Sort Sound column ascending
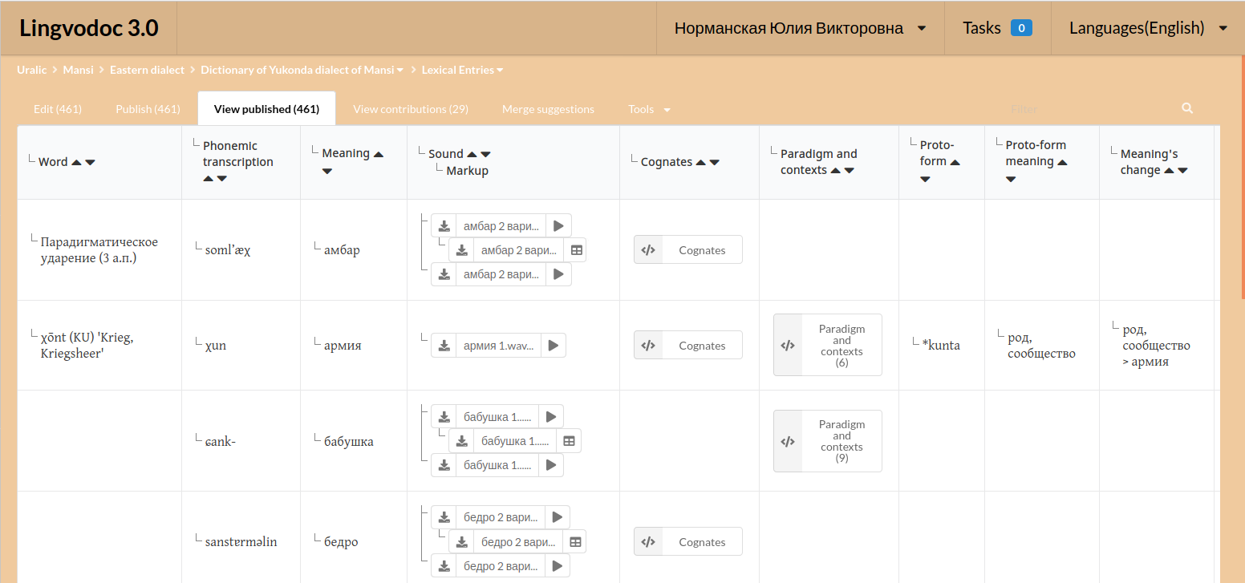The width and height of the screenshot is (1245, 583). point(472,154)
